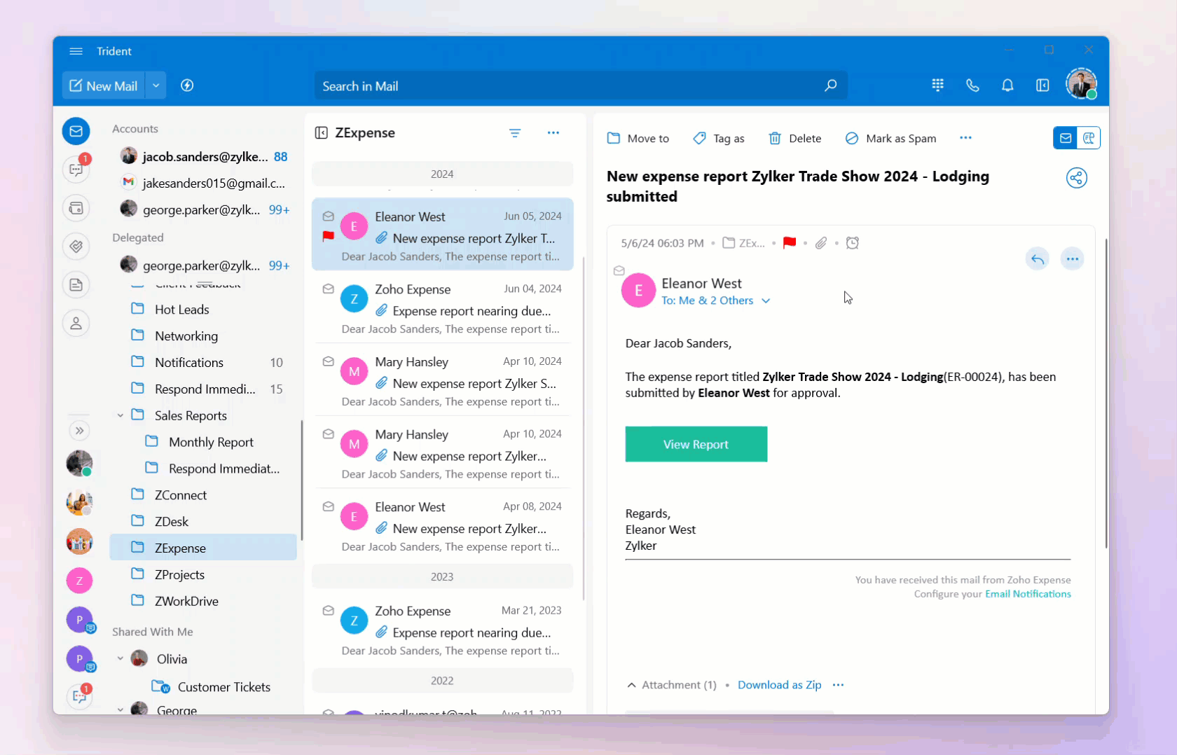Compose a message with New Mail
1177x755 pixels.
[x=104, y=85]
